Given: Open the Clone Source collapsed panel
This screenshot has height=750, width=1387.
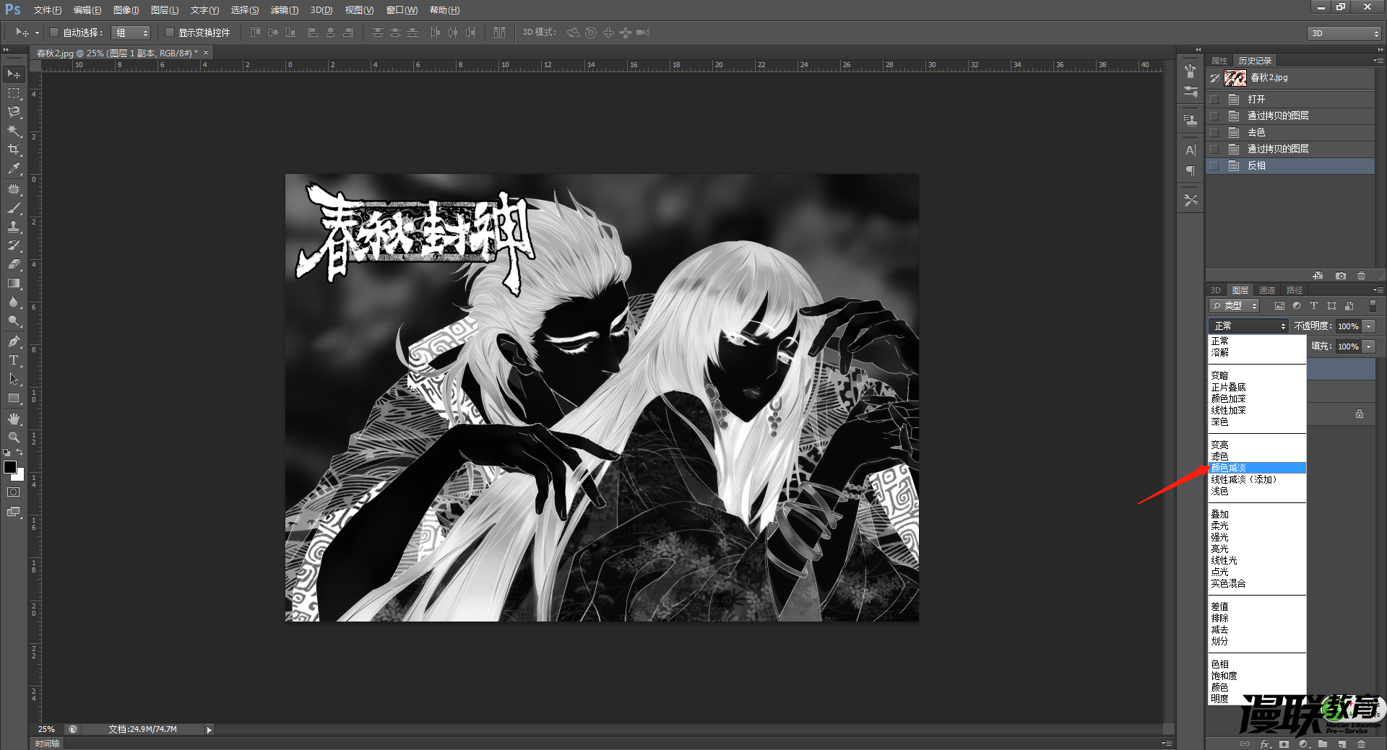Looking at the screenshot, I should pos(1191,120).
